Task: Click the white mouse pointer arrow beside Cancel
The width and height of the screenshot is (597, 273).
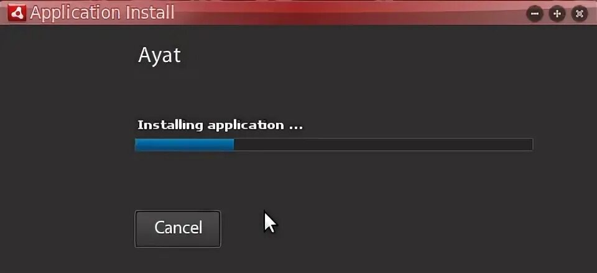Action: click(x=270, y=222)
